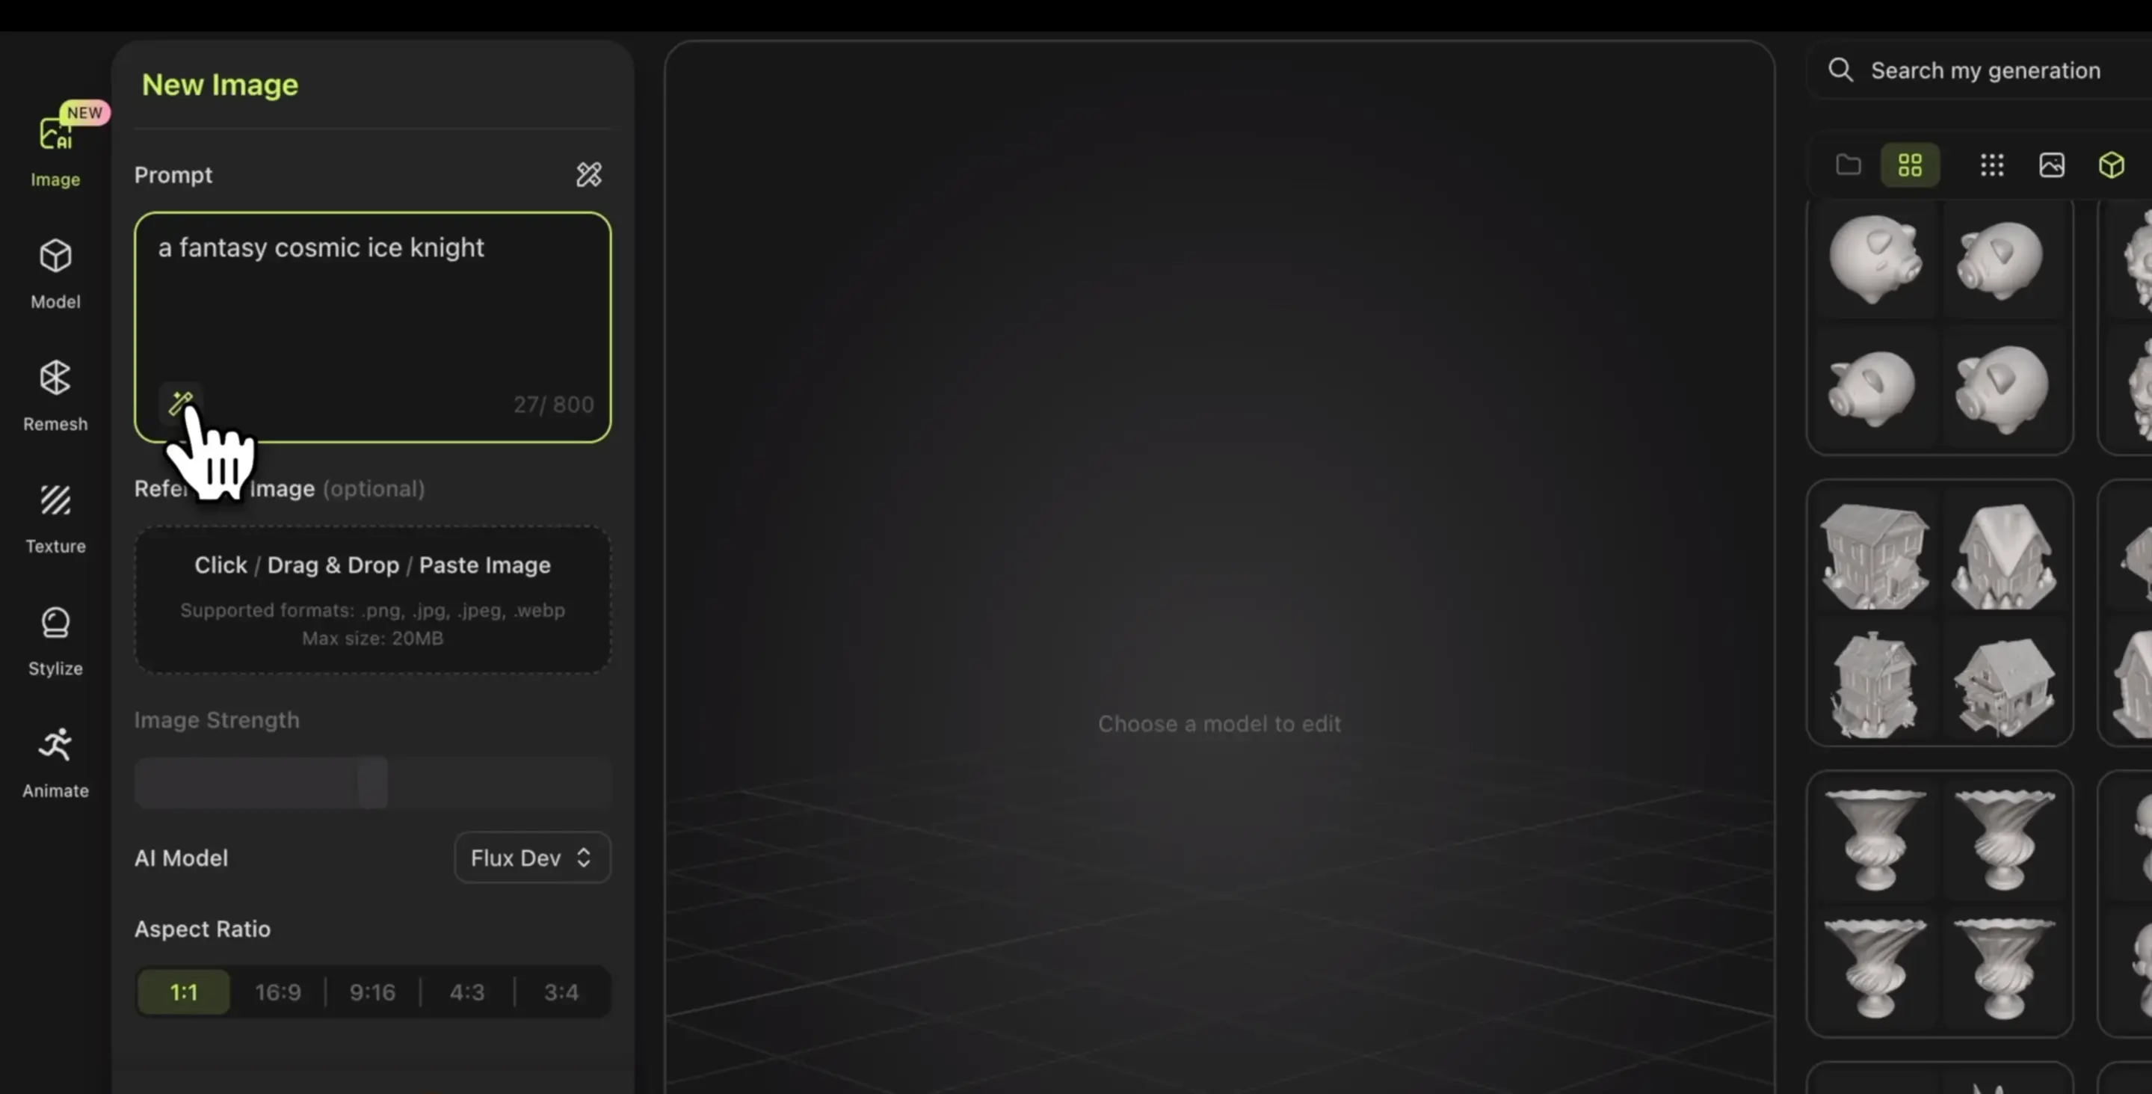Click the Search my generation field
Viewport: 2152px width, 1094px height.
[1985, 70]
